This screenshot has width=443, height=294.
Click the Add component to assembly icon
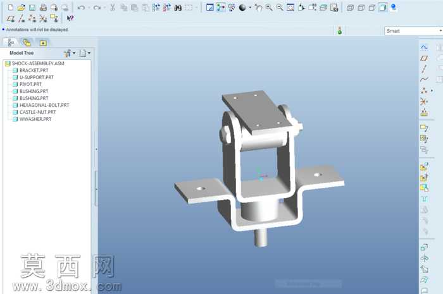point(424,166)
